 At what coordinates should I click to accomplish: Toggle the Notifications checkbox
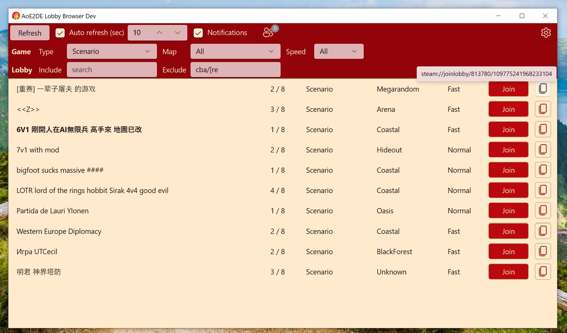[198, 33]
